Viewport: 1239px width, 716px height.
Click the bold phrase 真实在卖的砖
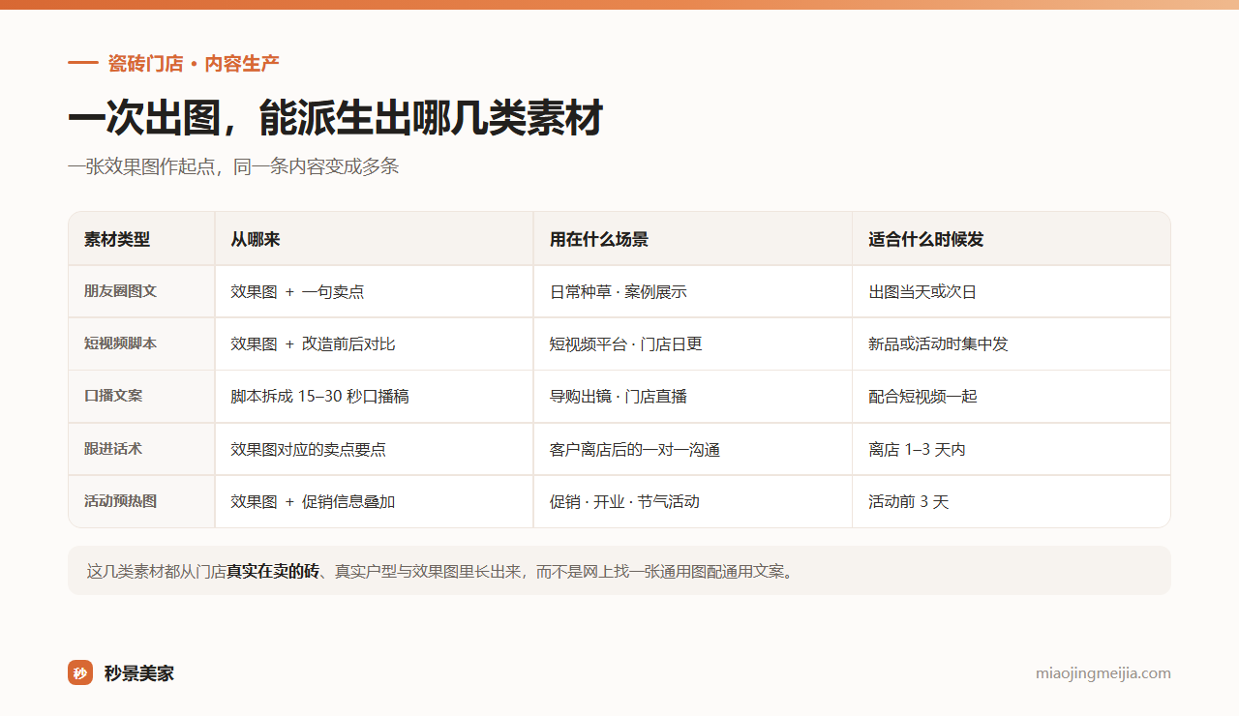(273, 571)
